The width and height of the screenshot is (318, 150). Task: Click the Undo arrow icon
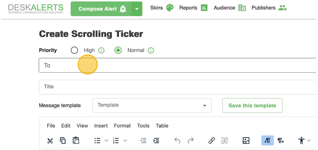pyautogui.click(x=177, y=141)
